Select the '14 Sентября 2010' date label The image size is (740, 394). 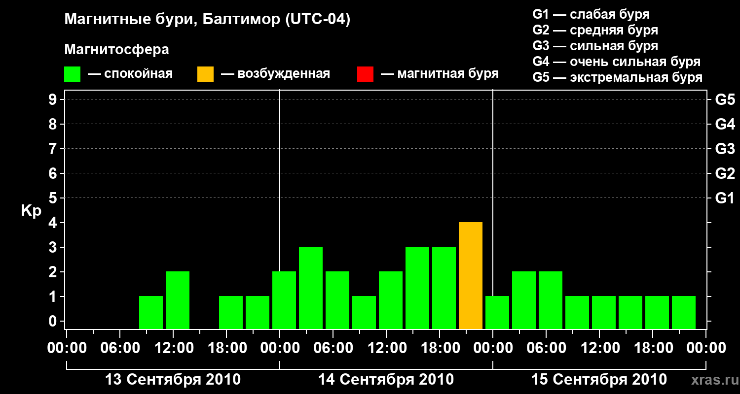tap(386, 380)
